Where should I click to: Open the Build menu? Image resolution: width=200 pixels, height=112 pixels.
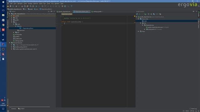click(41, 3)
